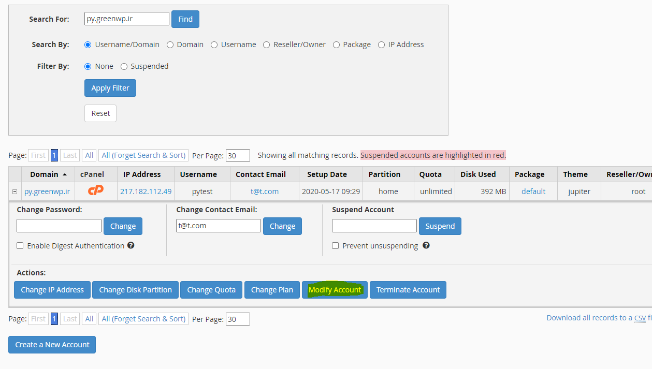Click the Search For text field
The image size is (652, 369).
pos(127,19)
